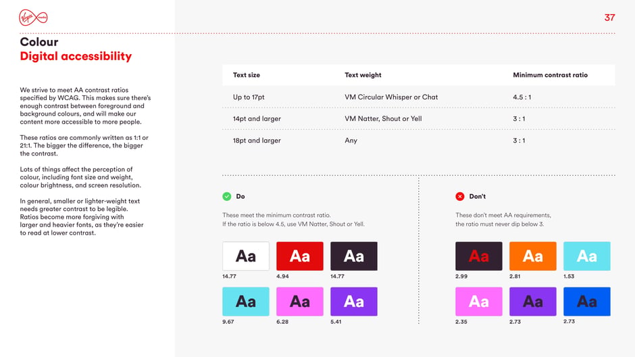This screenshot has width=635, height=357.
Task: Click page number 37
Action: coord(609,18)
